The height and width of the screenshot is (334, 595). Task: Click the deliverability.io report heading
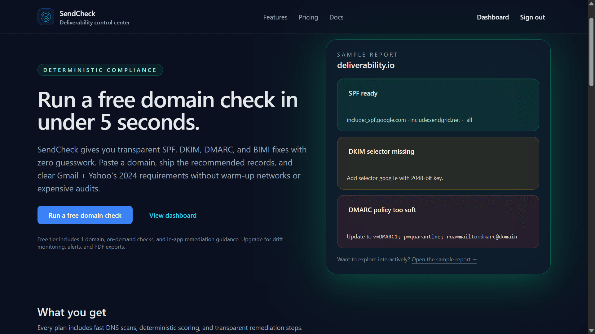pos(366,65)
